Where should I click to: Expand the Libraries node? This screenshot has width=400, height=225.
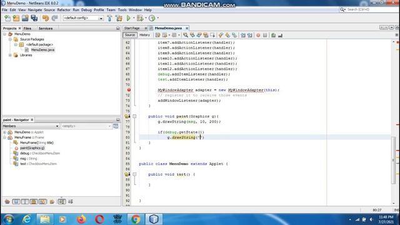10,55
